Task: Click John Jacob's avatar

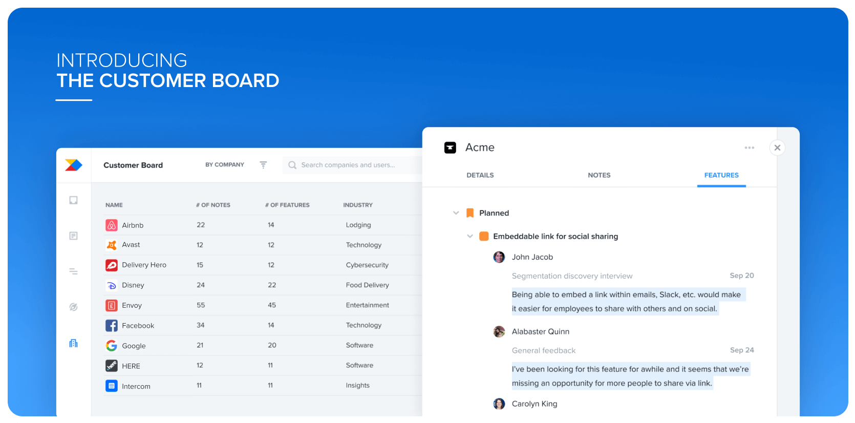Action: click(499, 257)
